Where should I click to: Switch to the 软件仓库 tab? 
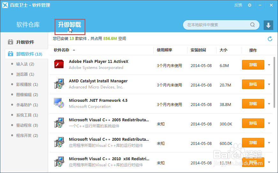[28, 25]
